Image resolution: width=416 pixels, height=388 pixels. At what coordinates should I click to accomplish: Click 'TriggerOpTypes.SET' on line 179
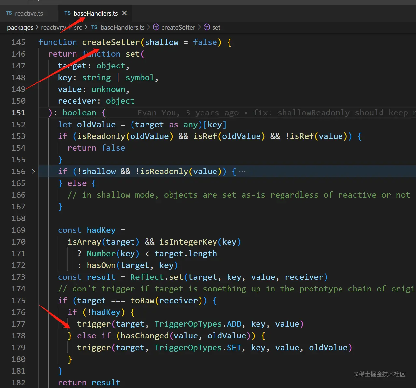198,348
